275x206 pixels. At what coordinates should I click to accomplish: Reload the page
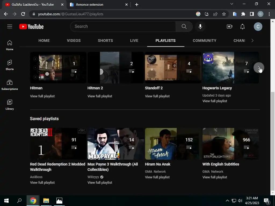23,14
